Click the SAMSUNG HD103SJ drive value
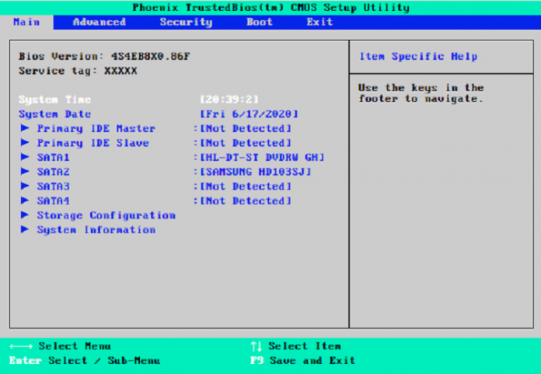This screenshot has width=541, height=374. 256,172
